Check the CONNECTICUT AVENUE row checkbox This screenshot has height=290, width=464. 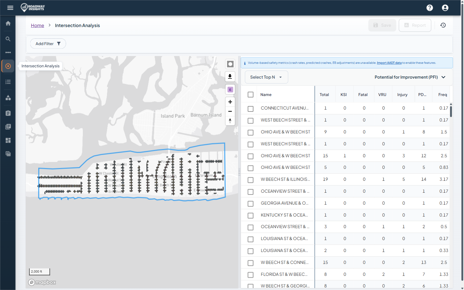[x=250, y=109]
